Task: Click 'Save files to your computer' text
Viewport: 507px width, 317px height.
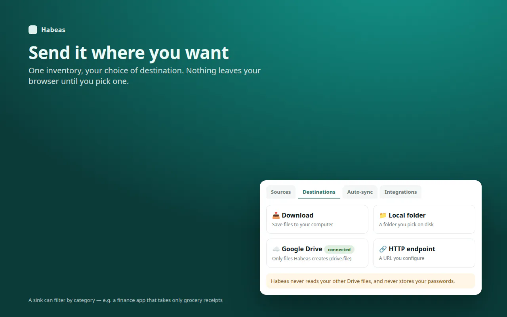Action: 303,225
